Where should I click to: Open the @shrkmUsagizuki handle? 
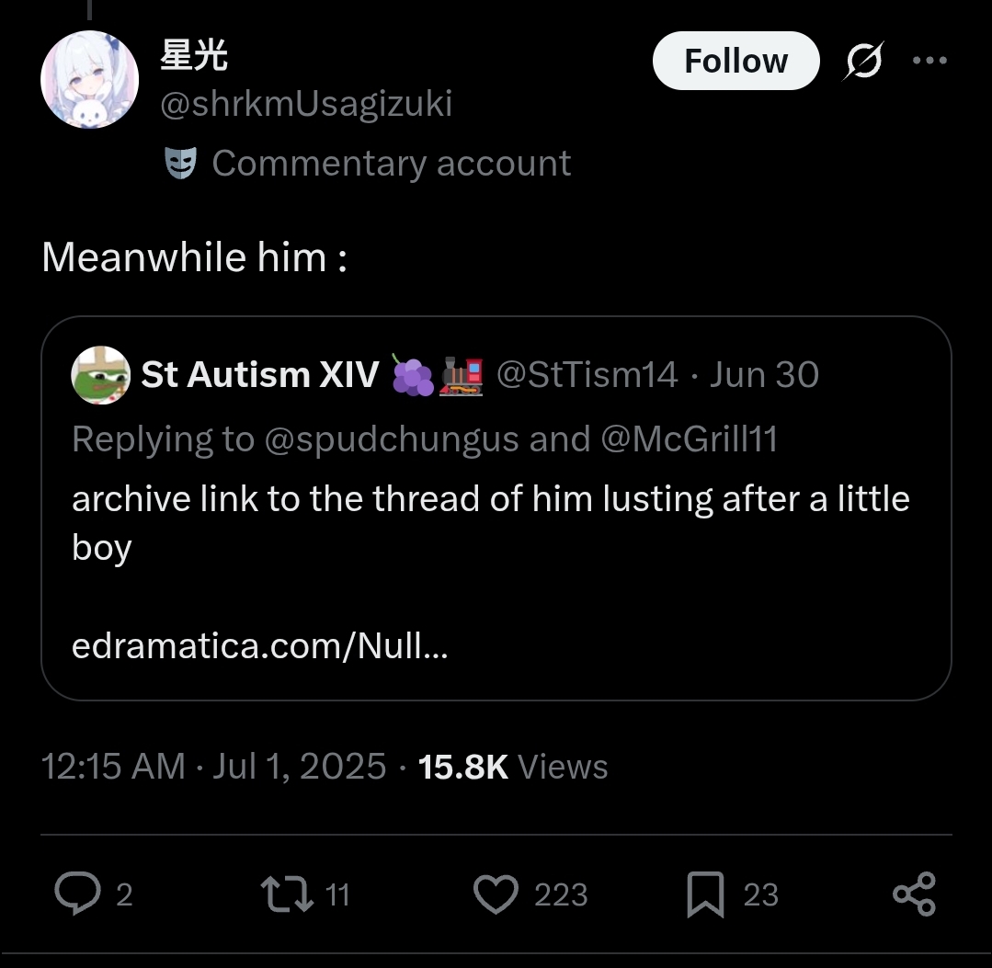(306, 104)
